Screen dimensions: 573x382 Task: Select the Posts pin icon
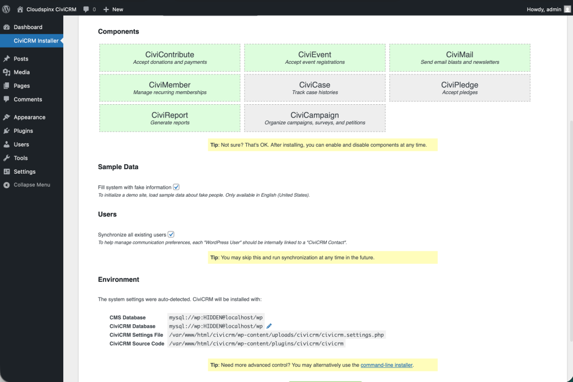[x=8, y=58]
